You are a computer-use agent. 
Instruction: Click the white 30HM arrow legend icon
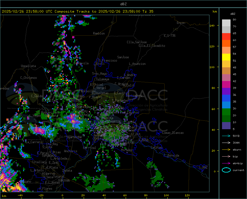[x=226, y=143]
